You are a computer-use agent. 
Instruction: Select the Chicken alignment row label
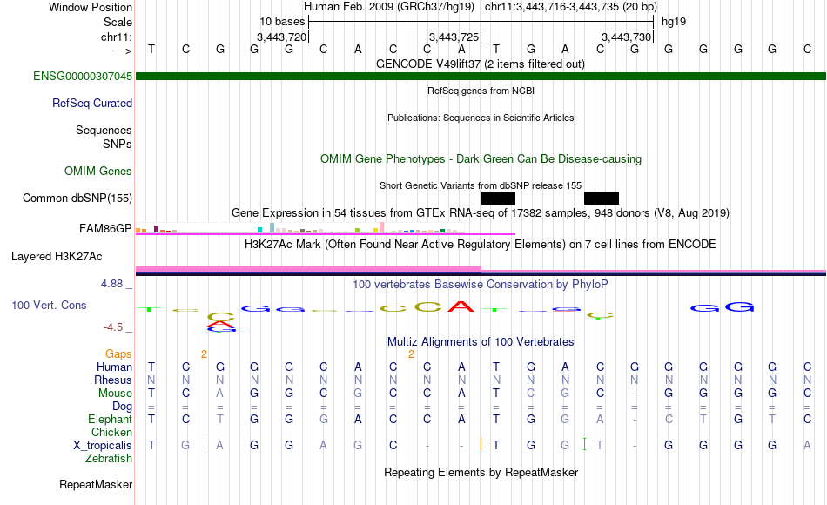(111, 432)
